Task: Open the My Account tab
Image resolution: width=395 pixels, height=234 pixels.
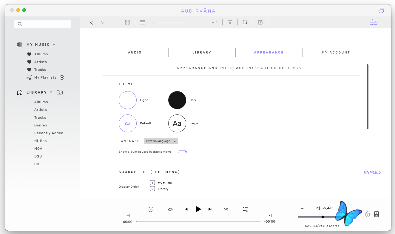Action: (x=336, y=52)
